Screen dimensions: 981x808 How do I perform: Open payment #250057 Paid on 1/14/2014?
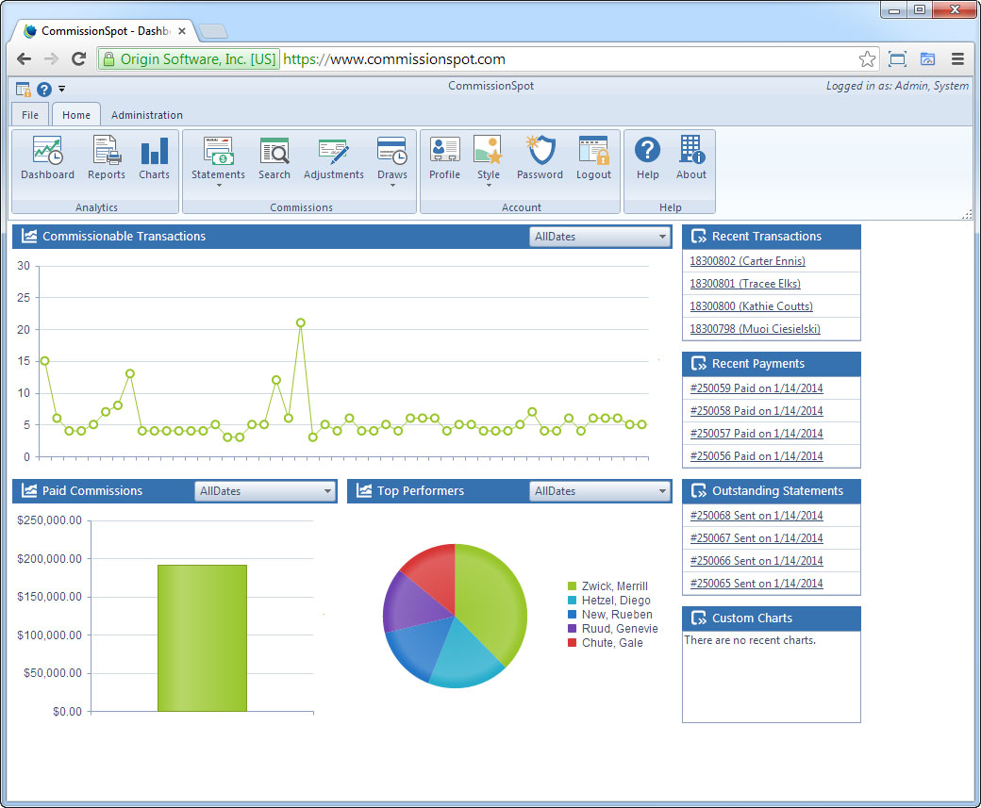pos(757,433)
